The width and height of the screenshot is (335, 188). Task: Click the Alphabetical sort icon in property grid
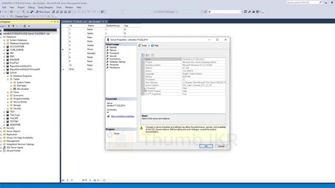coord(147,55)
